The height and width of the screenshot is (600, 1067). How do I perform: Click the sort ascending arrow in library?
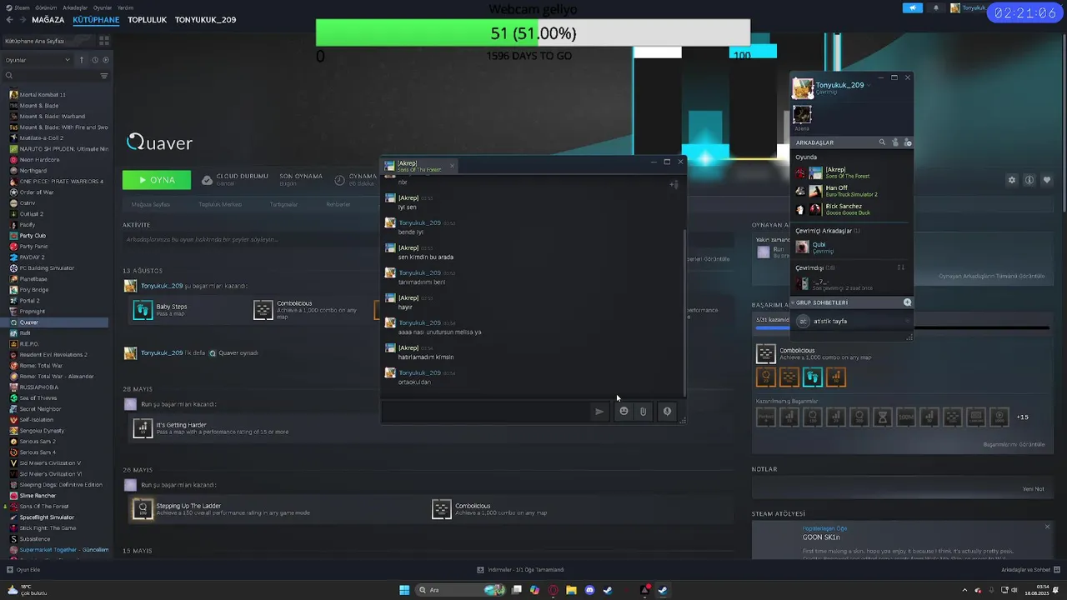82,60
